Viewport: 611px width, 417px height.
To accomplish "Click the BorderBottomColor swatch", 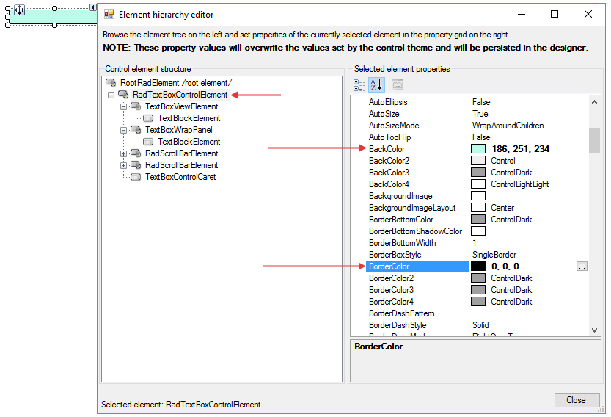I will pyautogui.click(x=478, y=220).
